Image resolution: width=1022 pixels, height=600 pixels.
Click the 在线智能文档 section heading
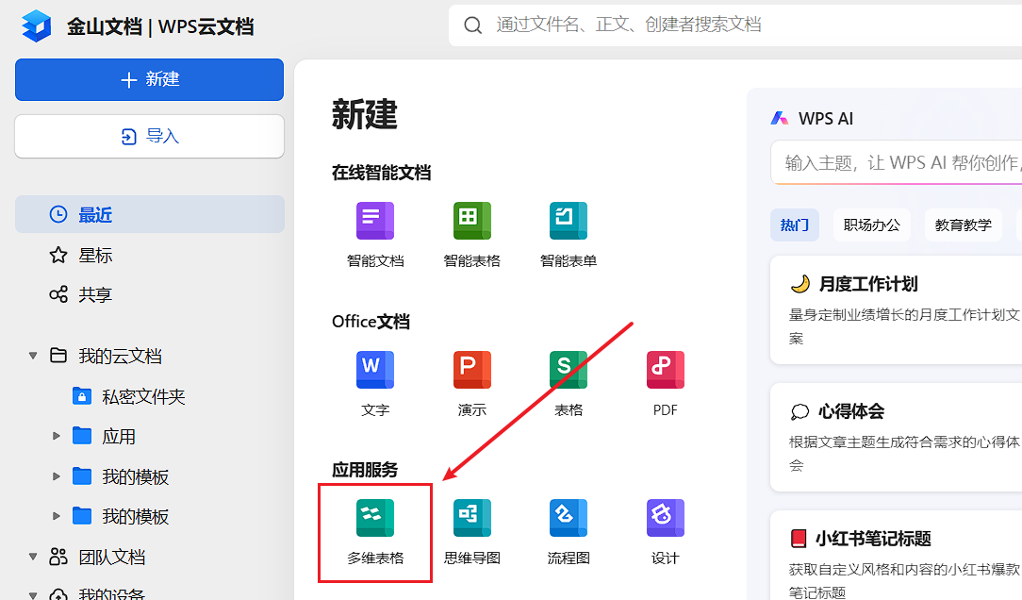381,173
